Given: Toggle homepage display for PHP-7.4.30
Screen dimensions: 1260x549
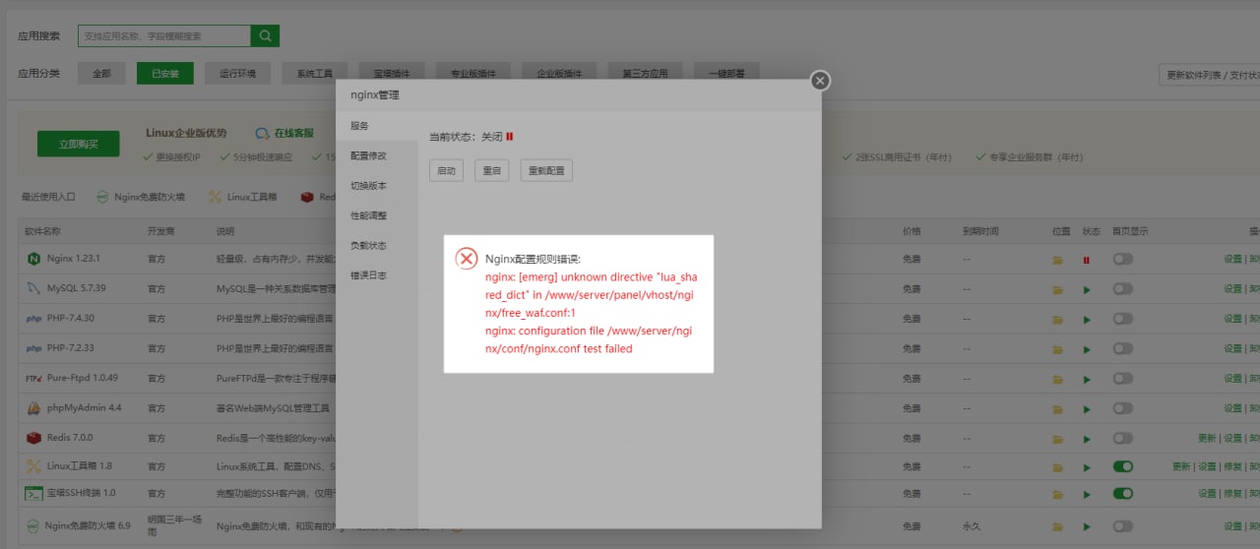Looking at the screenshot, I should [x=1122, y=319].
